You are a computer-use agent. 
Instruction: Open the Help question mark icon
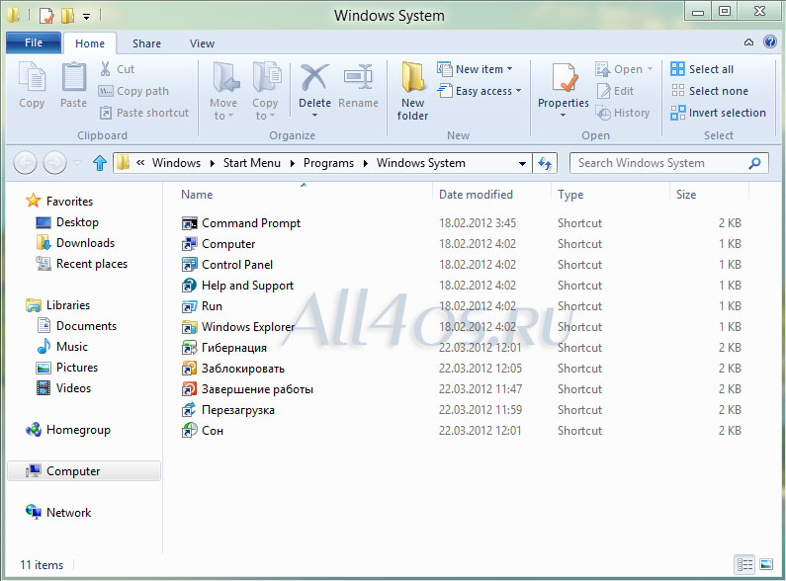[770, 42]
